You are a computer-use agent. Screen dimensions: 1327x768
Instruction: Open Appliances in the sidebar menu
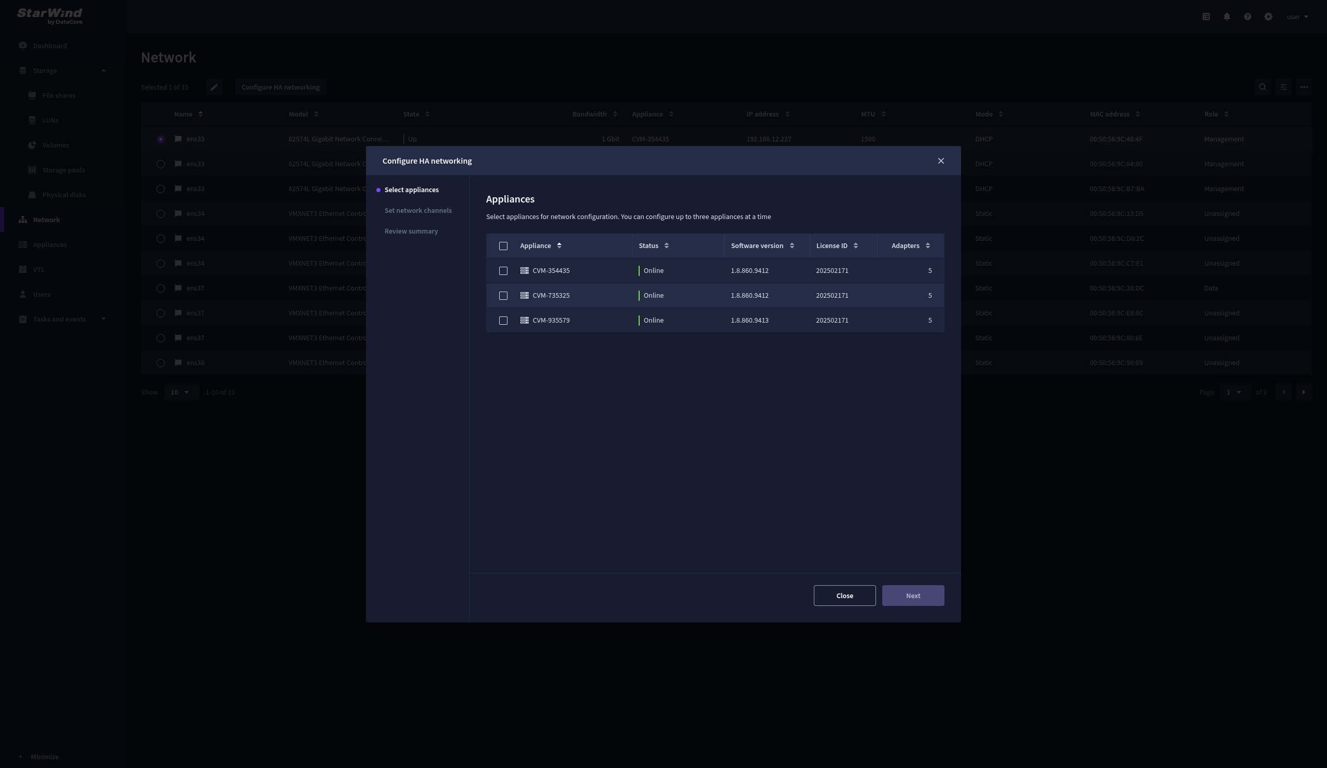tap(49, 244)
